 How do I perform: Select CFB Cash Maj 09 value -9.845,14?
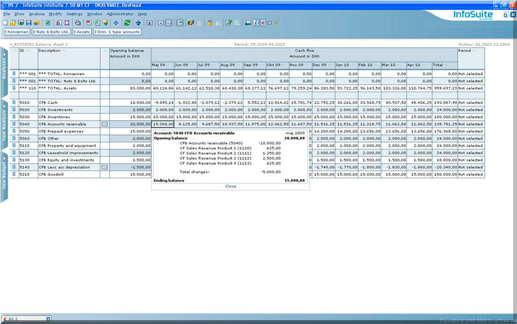click(x=163, y=103)
